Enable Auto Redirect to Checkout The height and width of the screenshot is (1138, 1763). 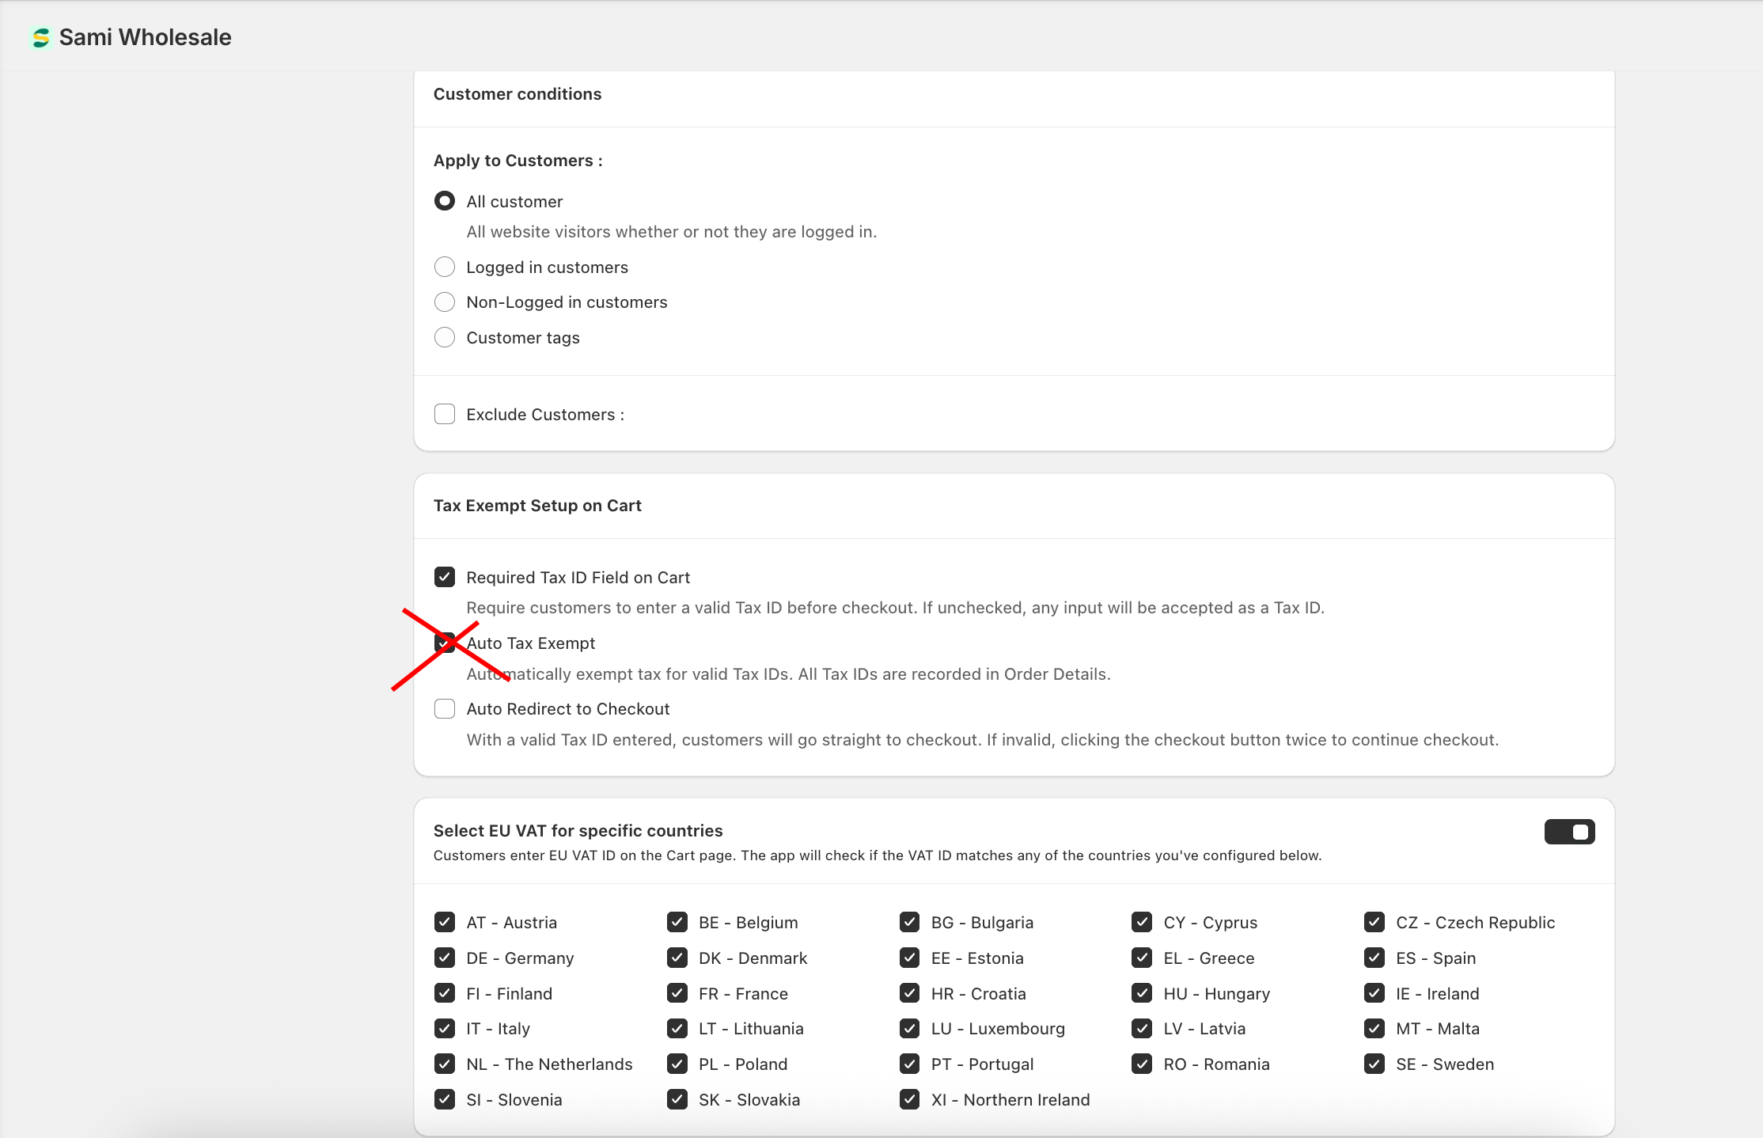coord(445,709)
